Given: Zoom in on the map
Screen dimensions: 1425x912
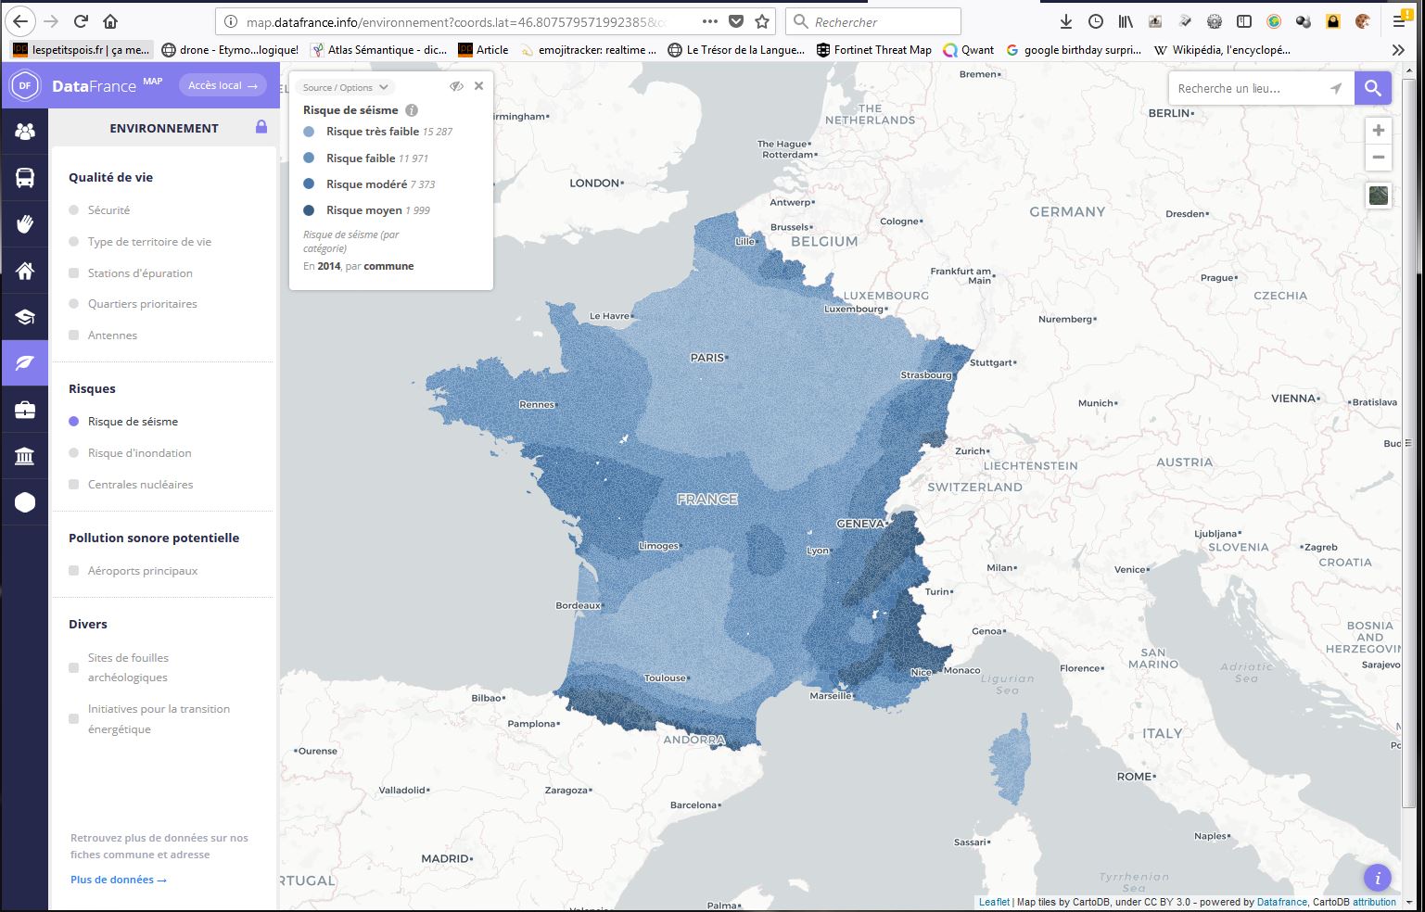Looking at the screenshot, I should (x=1378, y=131).
